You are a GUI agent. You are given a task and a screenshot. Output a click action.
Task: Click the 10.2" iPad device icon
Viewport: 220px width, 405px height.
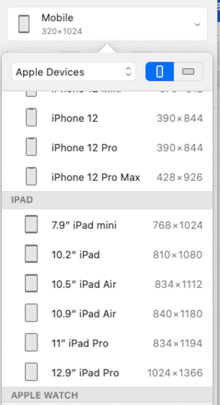coord(31,254)
